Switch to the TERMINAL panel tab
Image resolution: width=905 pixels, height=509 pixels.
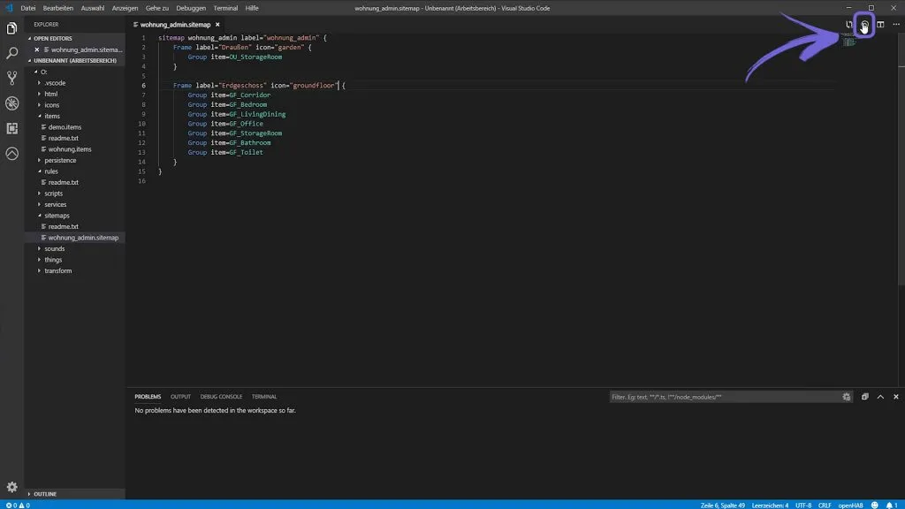(264, 397)
